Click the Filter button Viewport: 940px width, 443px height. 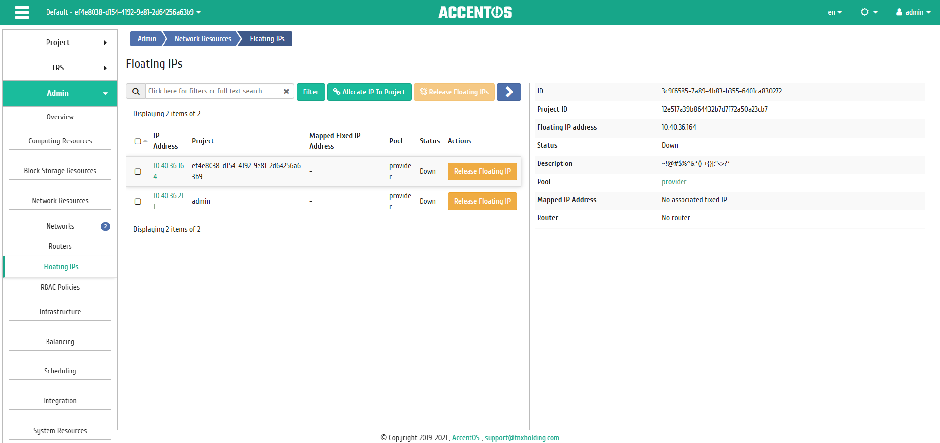tap(310, 92)
